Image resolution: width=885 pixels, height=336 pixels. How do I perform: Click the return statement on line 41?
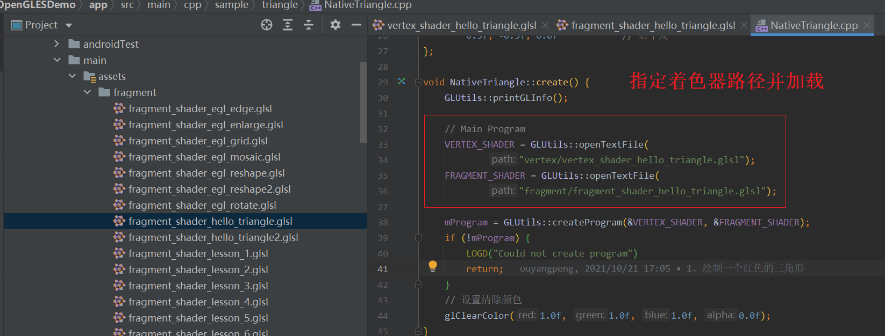(x=484, y=269)
